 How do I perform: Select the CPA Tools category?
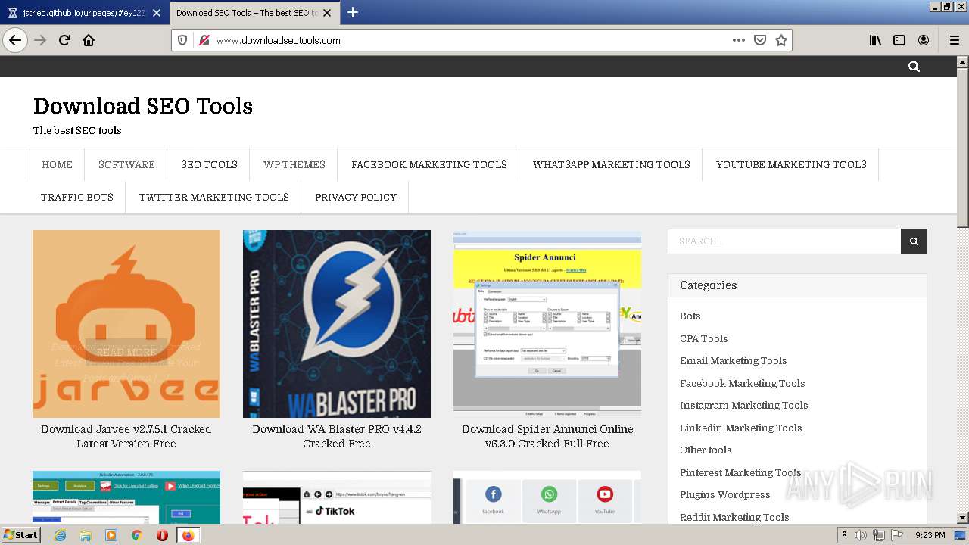(x=703, y=338)
